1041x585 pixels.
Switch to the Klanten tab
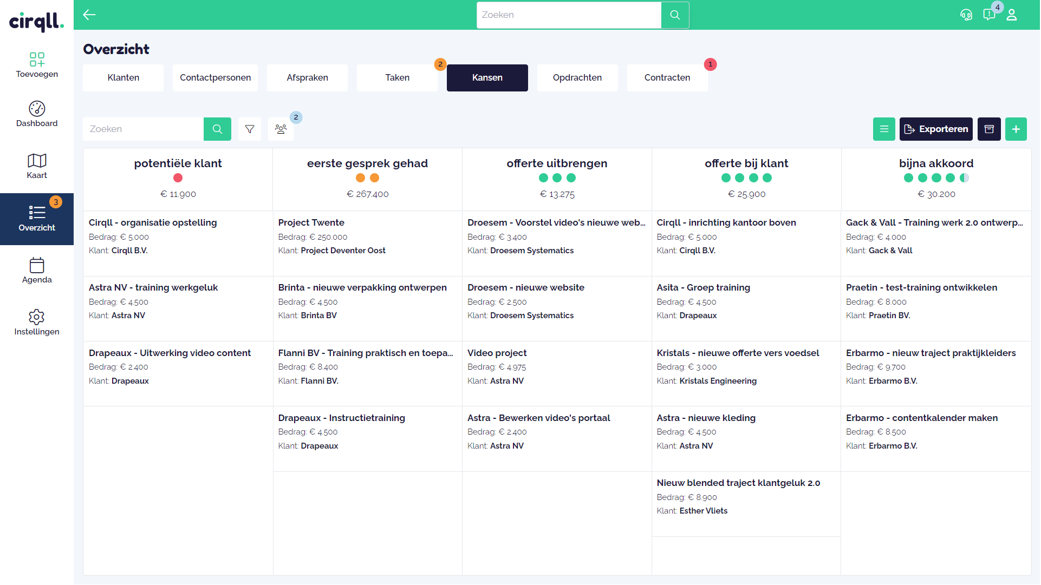123,77
